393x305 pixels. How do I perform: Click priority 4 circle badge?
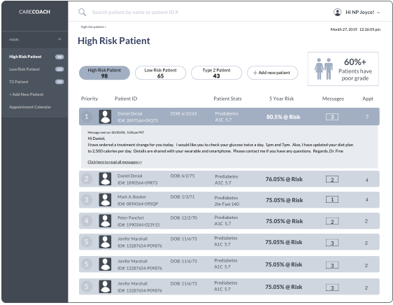point(87,221)
